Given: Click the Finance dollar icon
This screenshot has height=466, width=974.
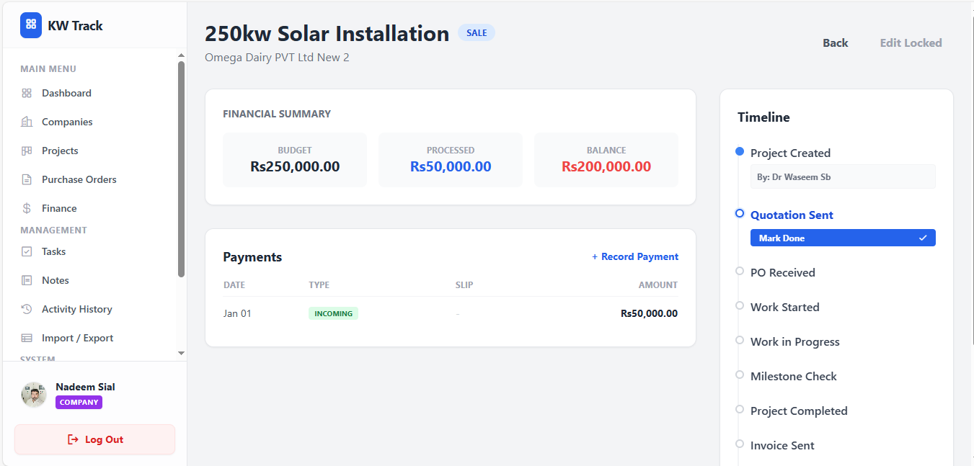Looking at the screenshot, I should 27,208.
